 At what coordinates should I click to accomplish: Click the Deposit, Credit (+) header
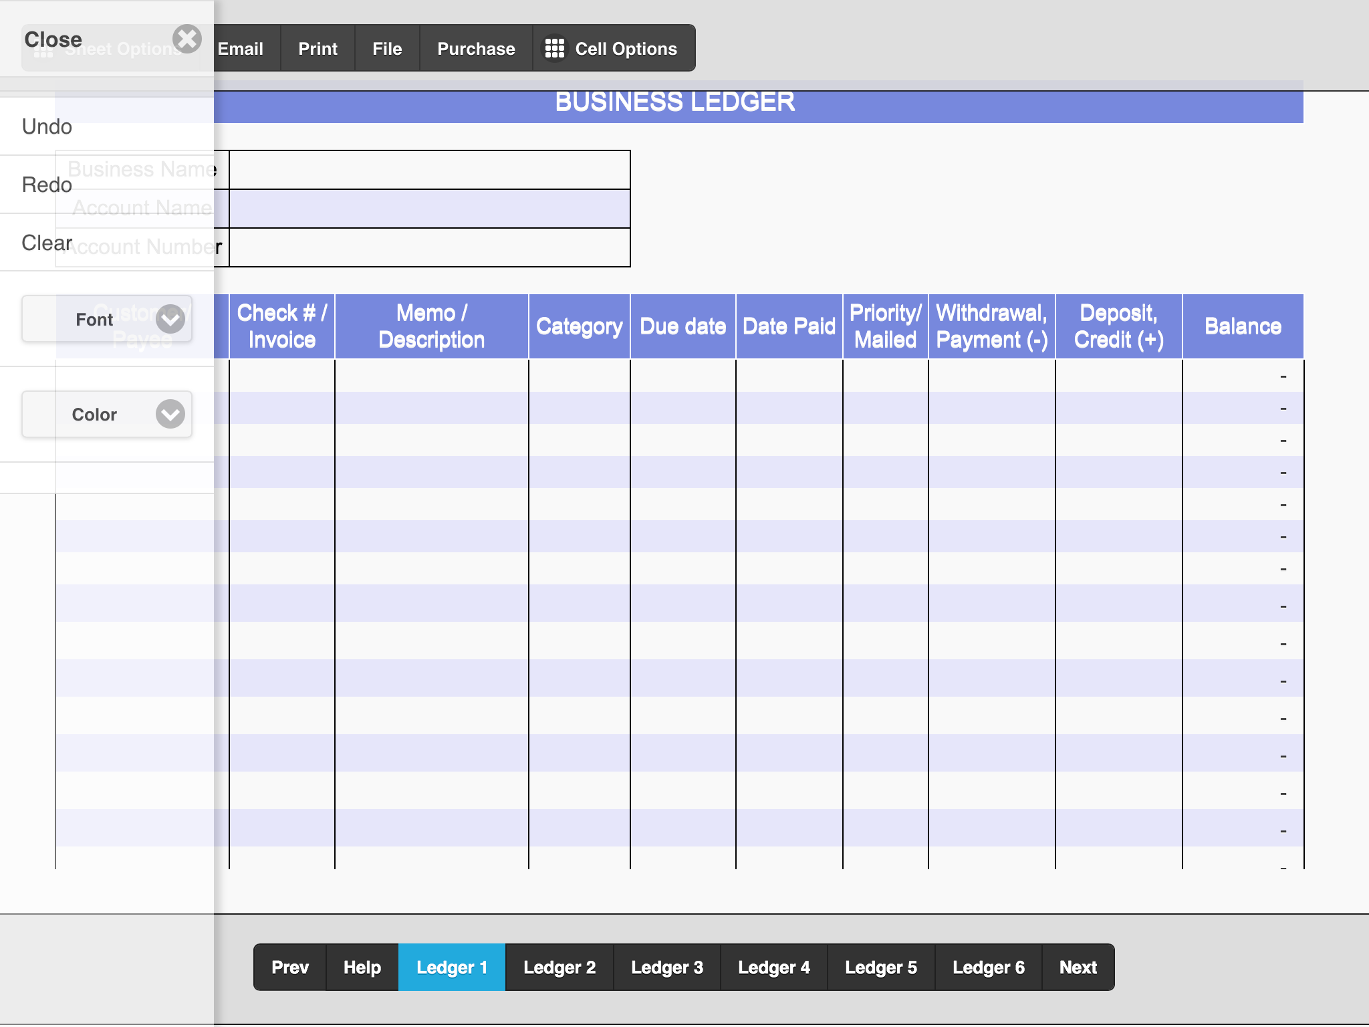point(1119,326)
